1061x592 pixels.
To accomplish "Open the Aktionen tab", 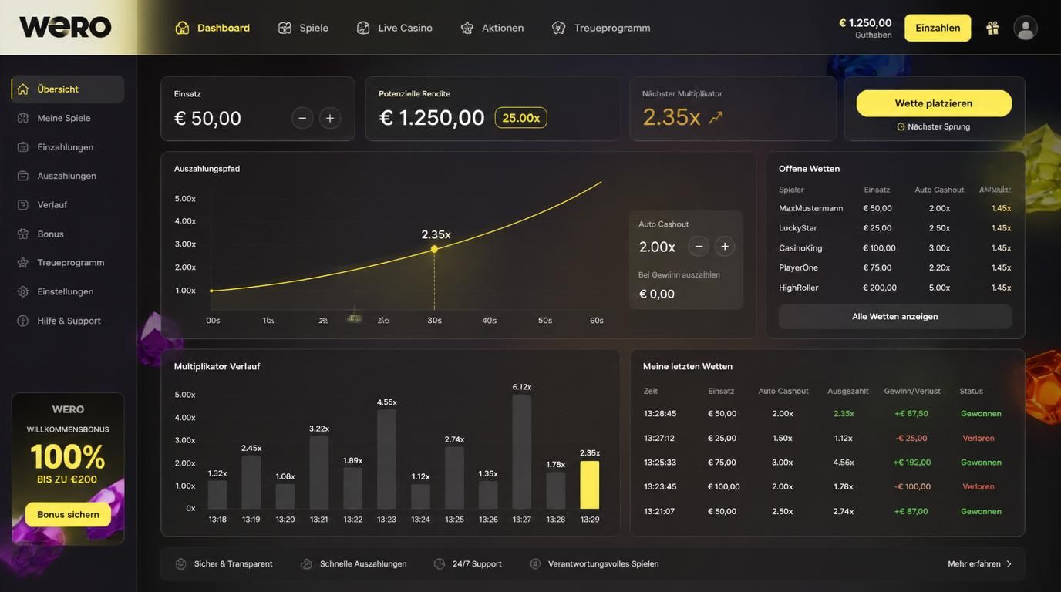I will pos(492,28).
